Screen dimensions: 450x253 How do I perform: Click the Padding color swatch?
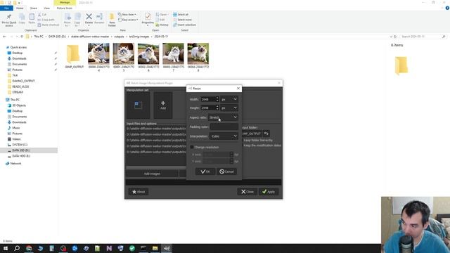tap(224, 126)
